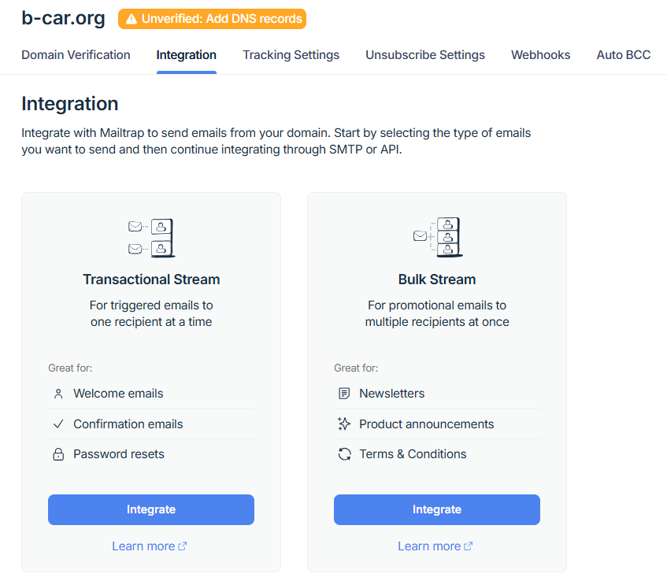Click the Password resets lock icon
The image size is (667, 581).
[58, 454]
